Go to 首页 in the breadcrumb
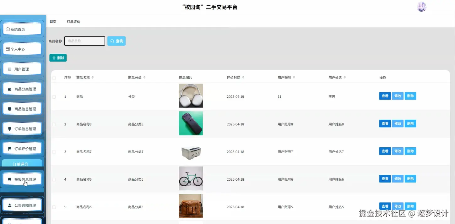Viewport: 455px width, 224px height. pyautogui.click(x=53, y=22)
